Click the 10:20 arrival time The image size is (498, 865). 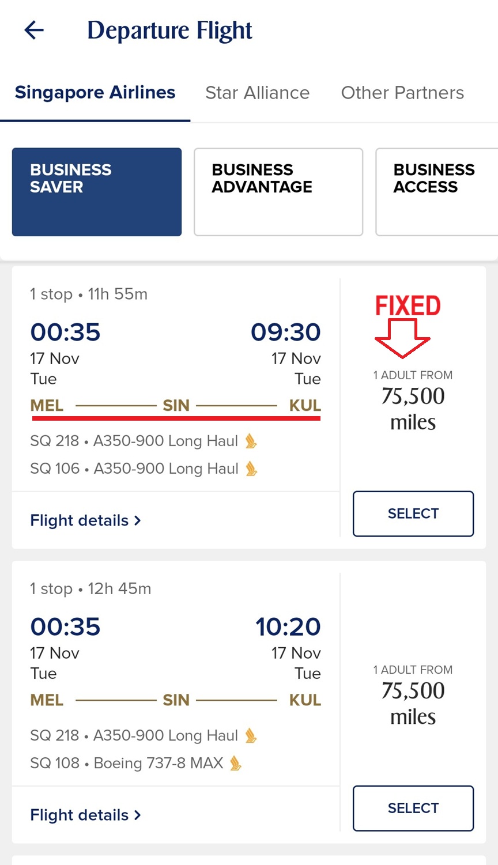coord(288,626)
